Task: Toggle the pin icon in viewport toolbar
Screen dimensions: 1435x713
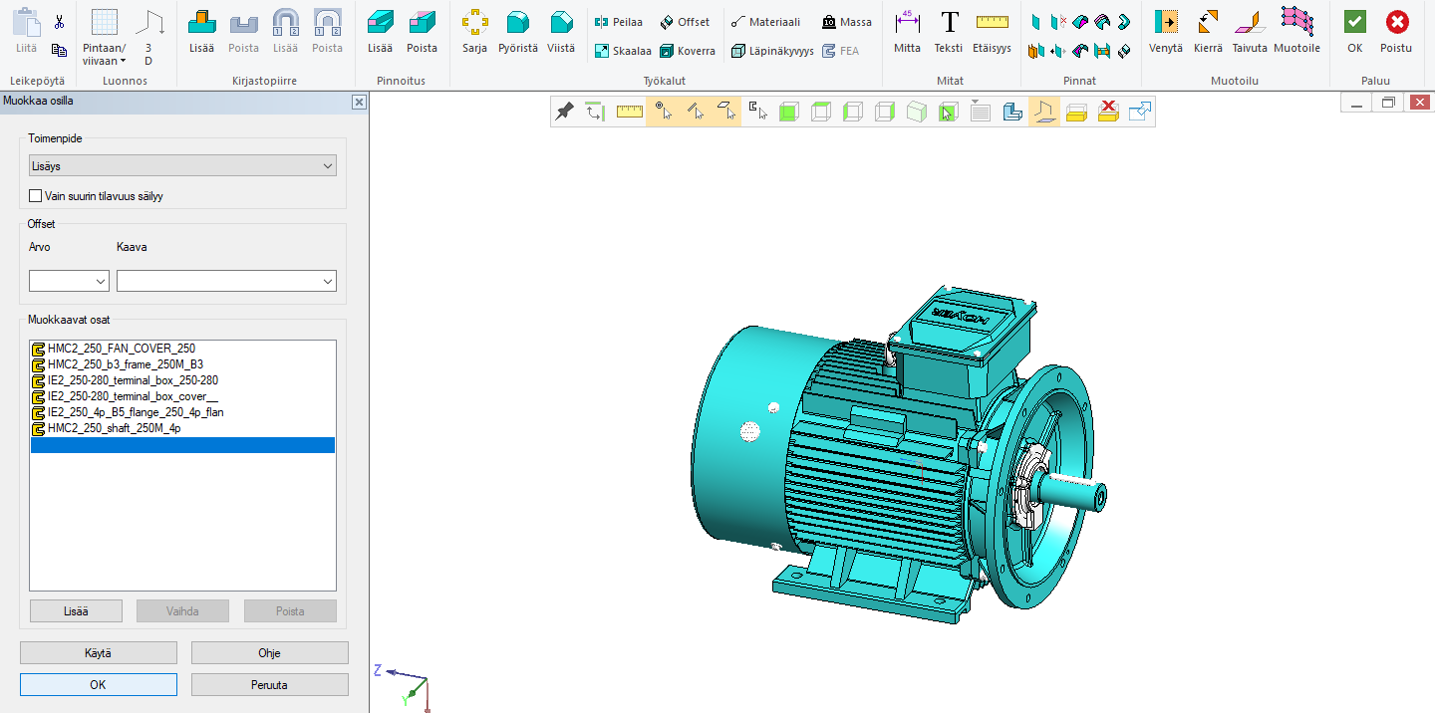Action: pos(564,112)
